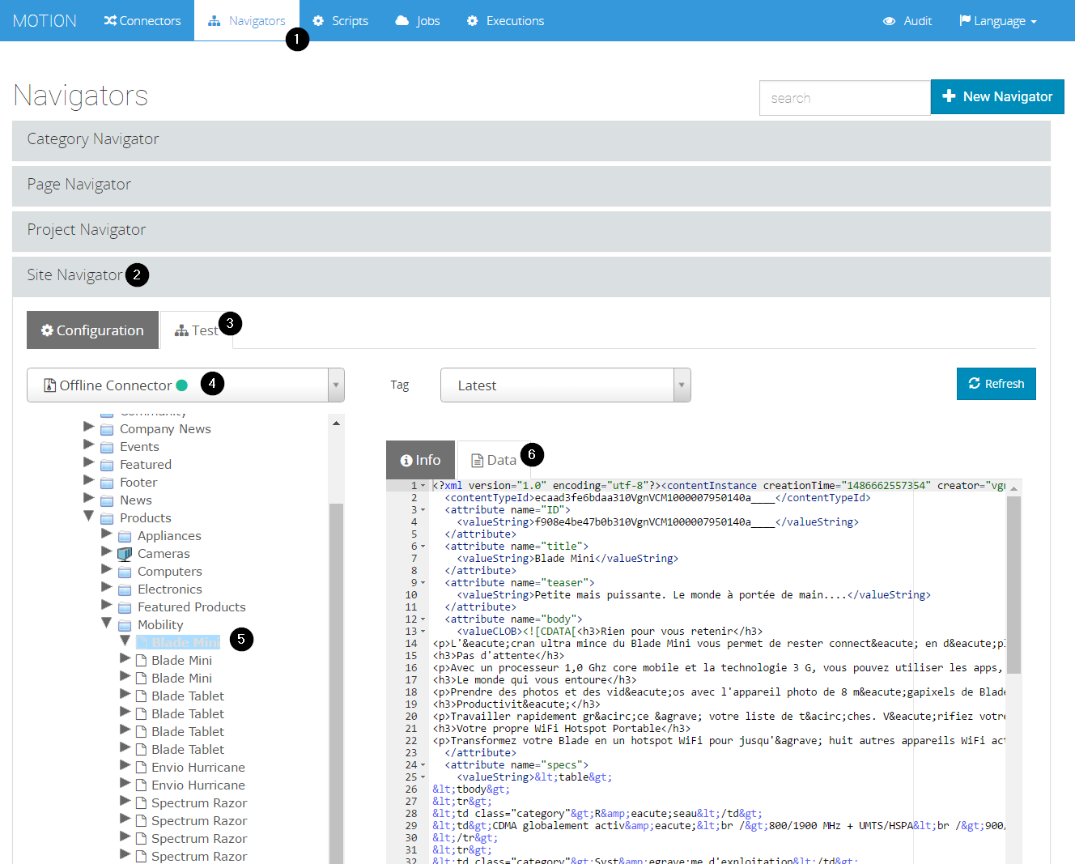Expand the Featured folder arrow

(x=89, y=462)
